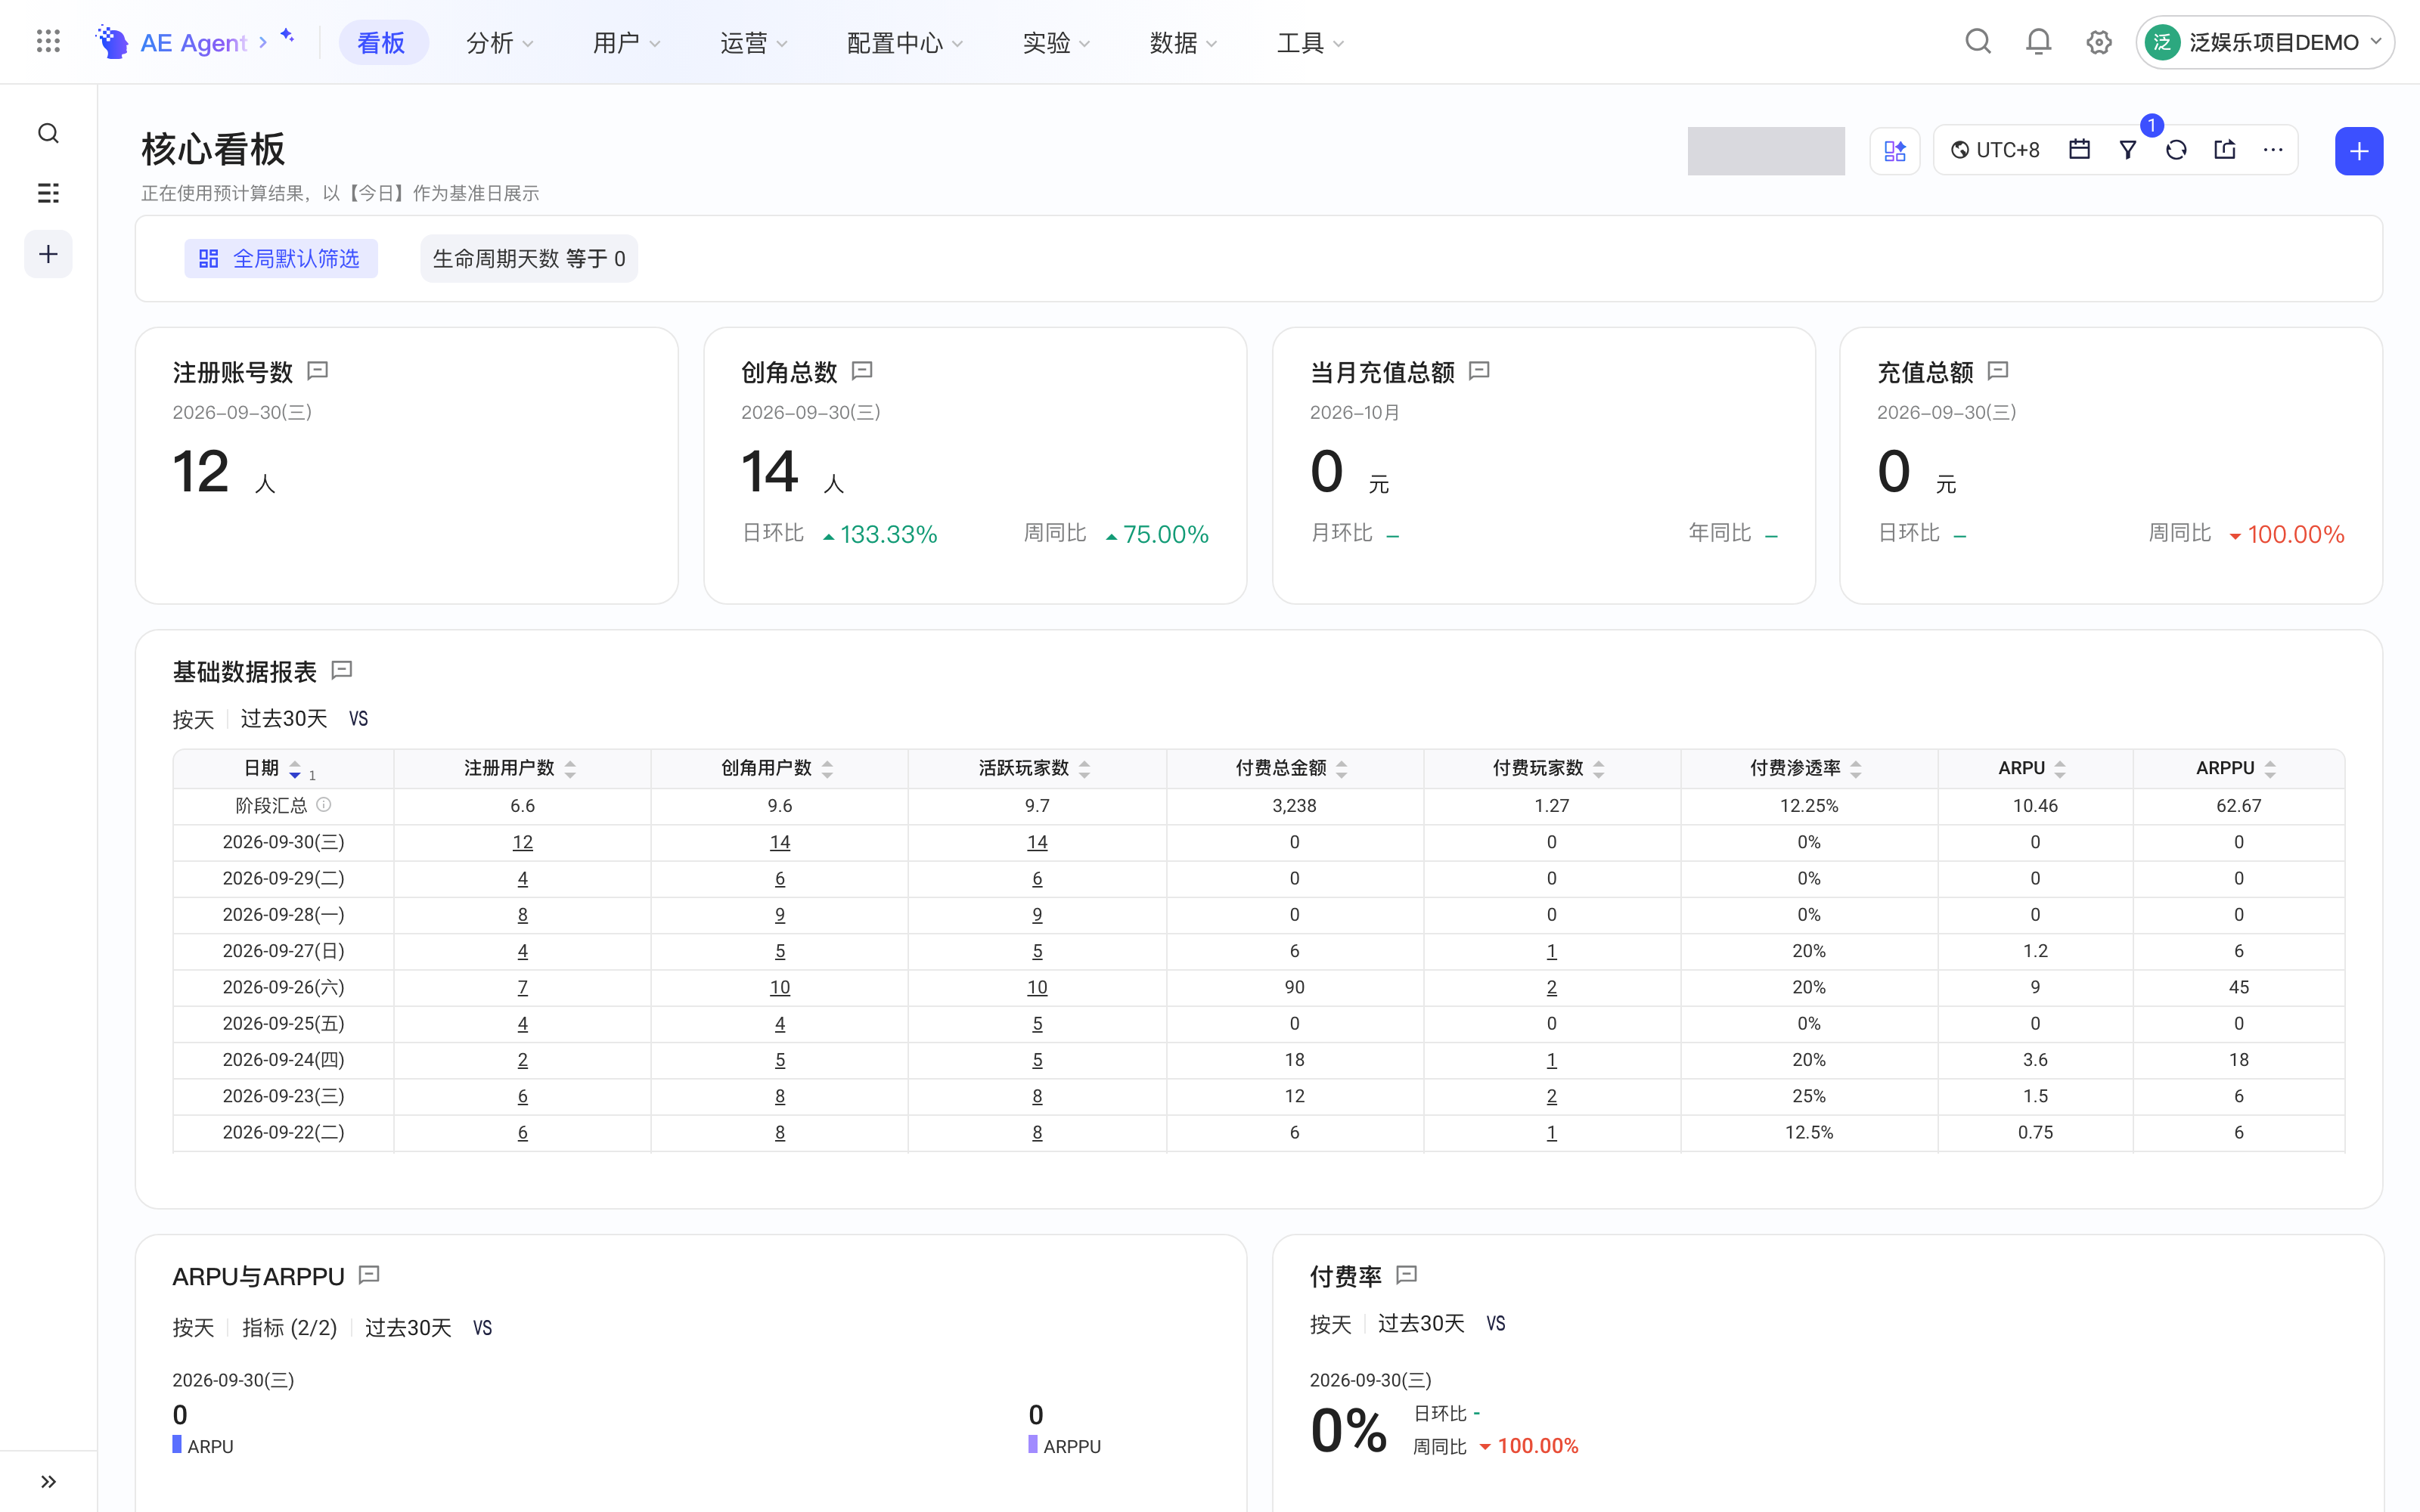Click 注册用户数 value 12 for 2026-09-30
The height and width of the screenshot is (1512, 2420).
click(522, 842)
